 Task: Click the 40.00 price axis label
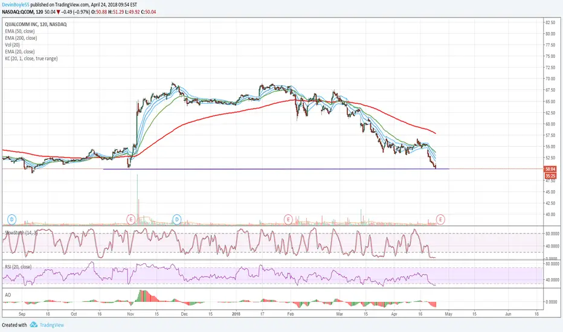(x=550, y=215)
